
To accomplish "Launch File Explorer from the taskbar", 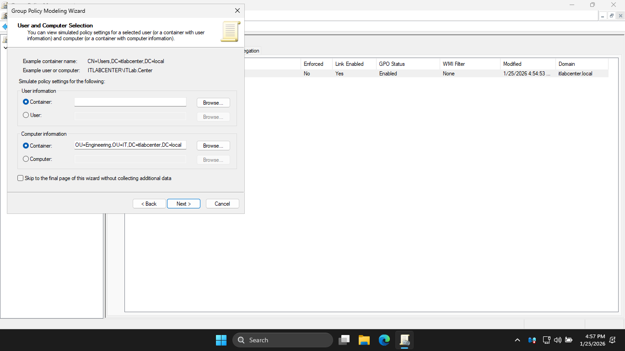I will (364, 340).
